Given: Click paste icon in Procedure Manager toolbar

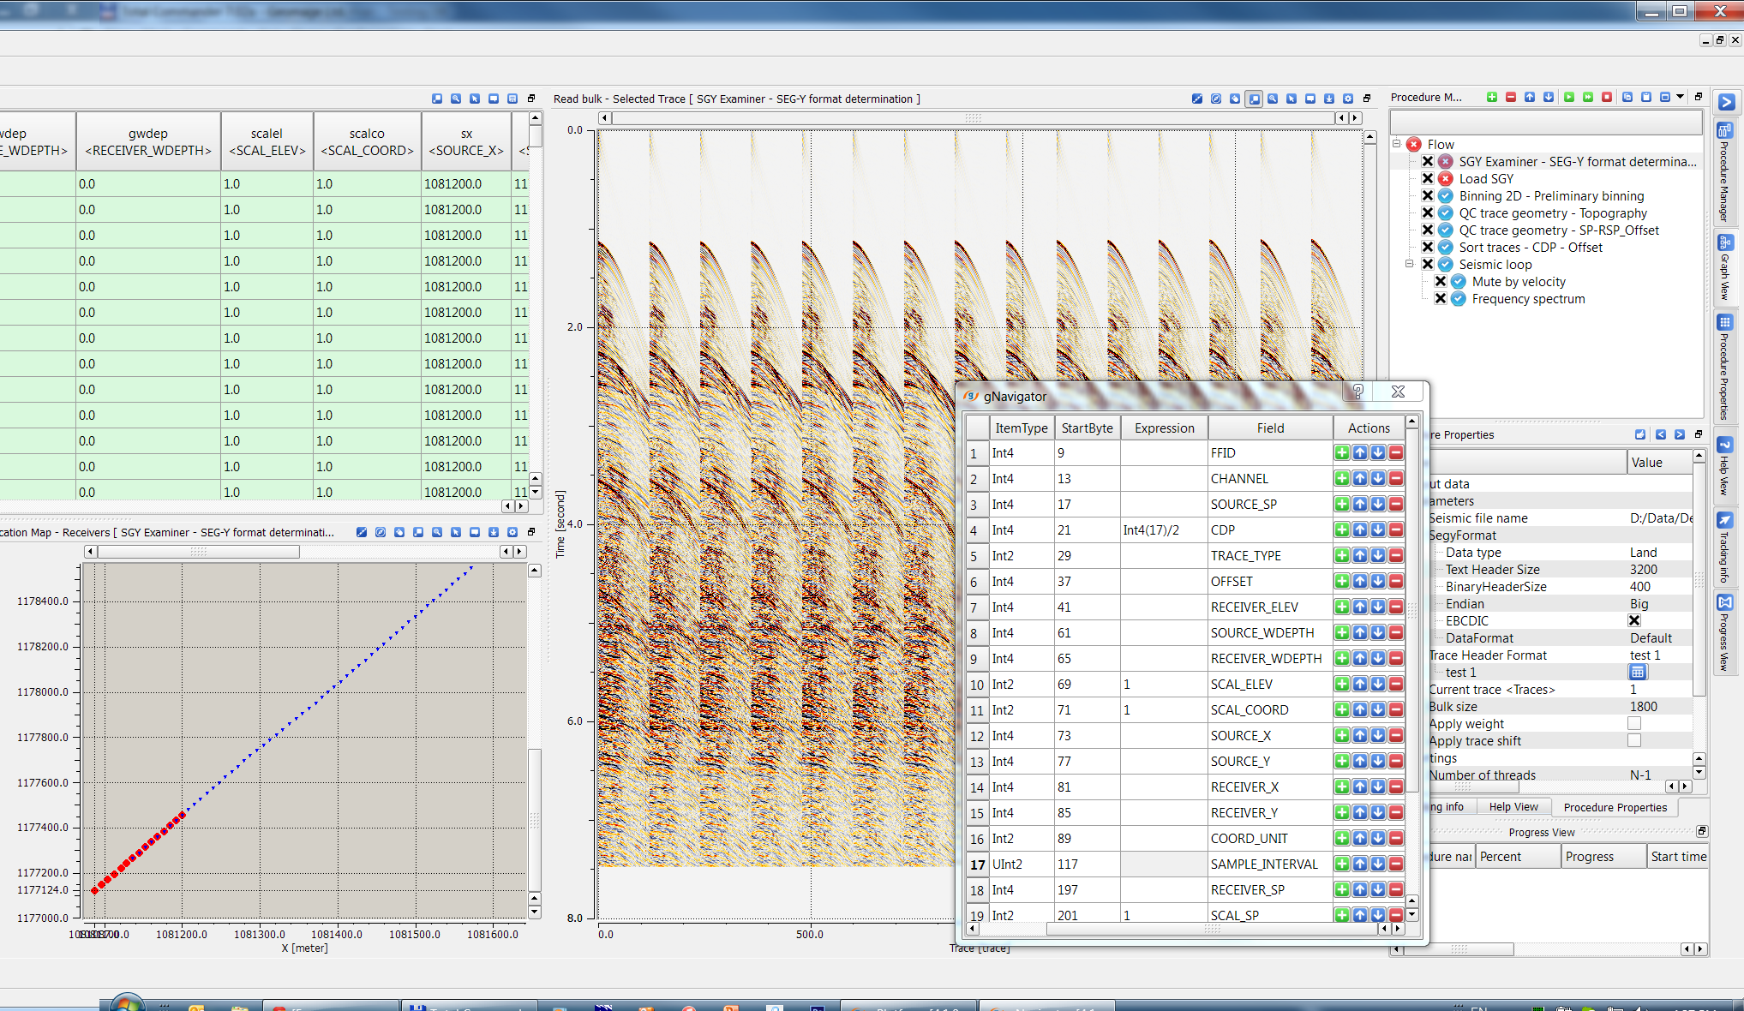Looking at the screenshot, I should pyautogui.click(x=1646, y=98).
